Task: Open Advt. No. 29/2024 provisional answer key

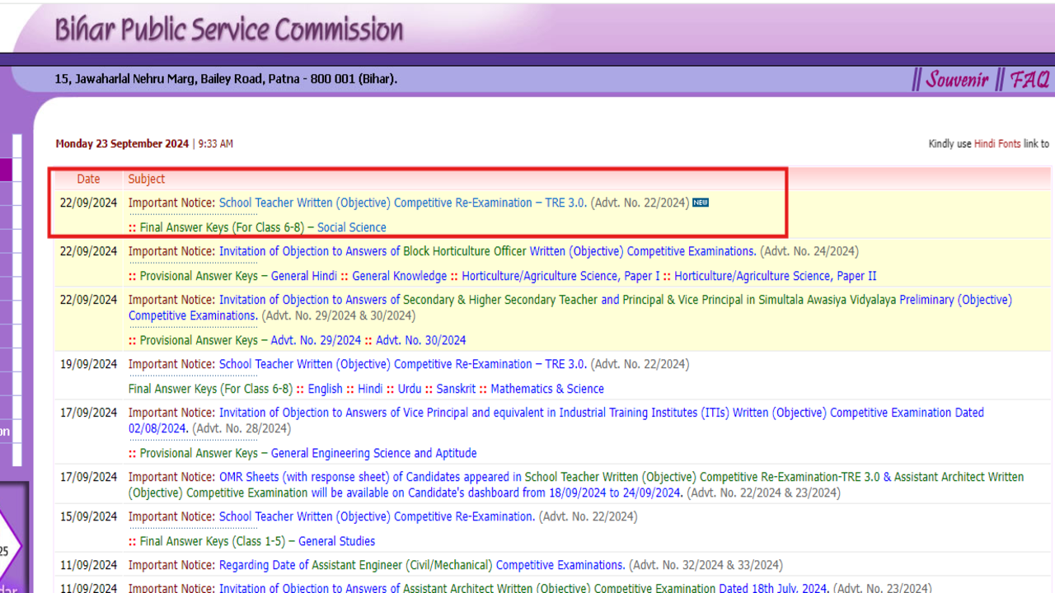Action: coord(316,340)
